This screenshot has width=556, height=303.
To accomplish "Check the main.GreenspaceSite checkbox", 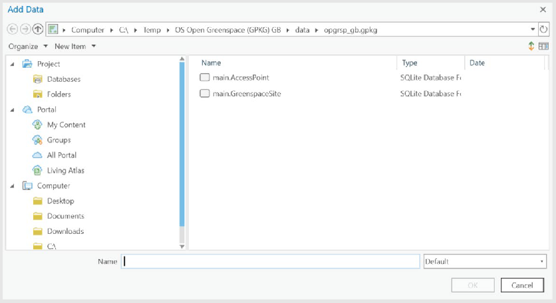I will [x=205, y=93].
